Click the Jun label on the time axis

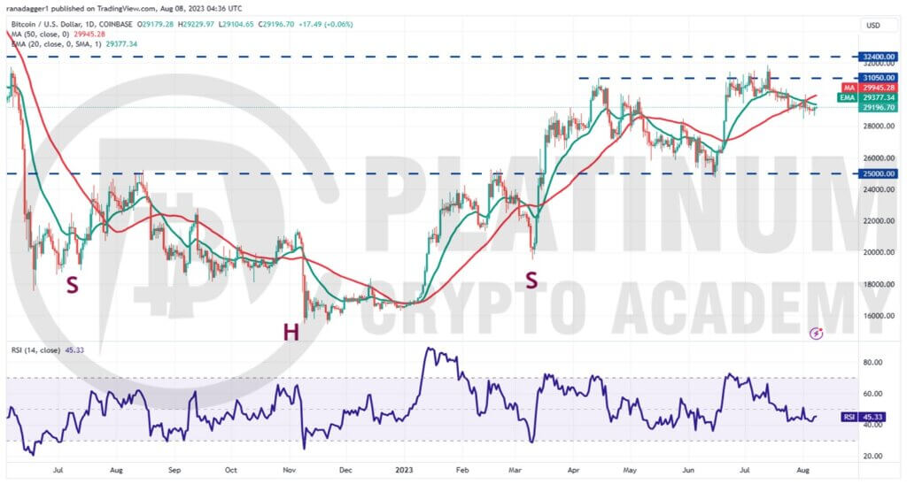click(x=688, y=470)
